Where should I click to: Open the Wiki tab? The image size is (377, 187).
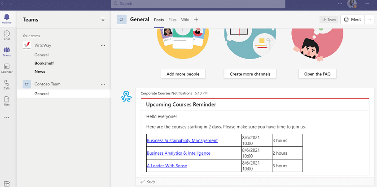(185, 20)
